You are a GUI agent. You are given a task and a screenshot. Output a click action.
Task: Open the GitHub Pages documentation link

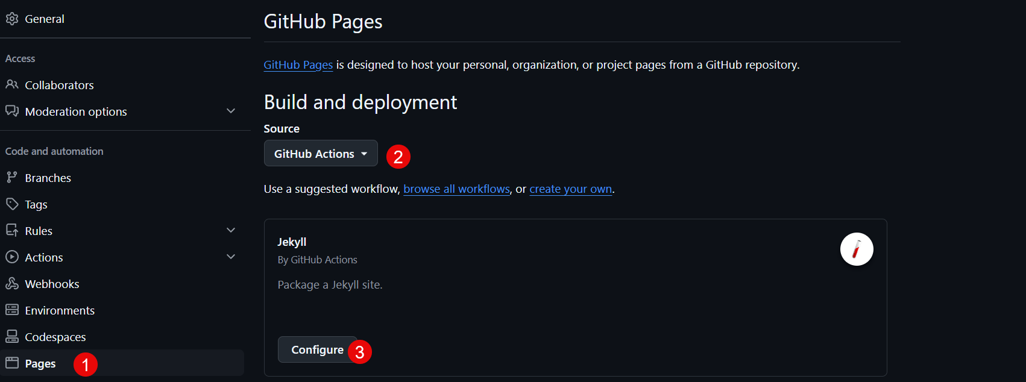point(298,64)
